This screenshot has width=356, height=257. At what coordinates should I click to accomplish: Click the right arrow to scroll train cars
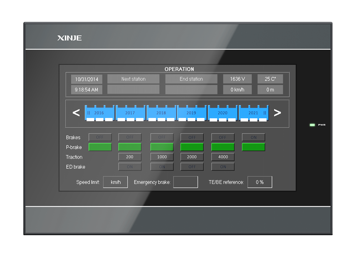[x=277, y=113]
